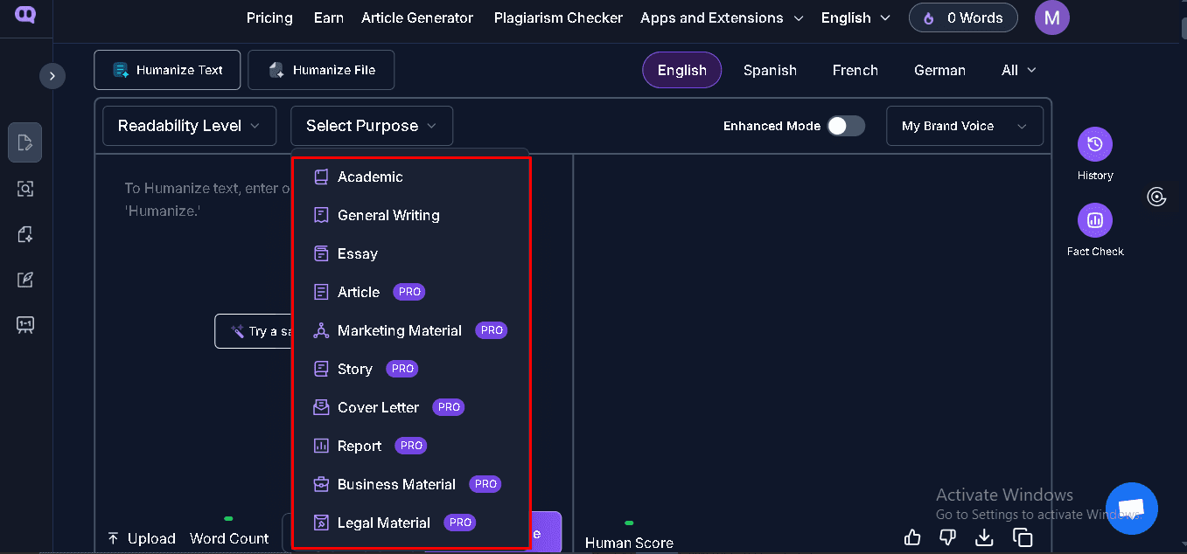
Task: Select French as the language
Action: point(855,70)
